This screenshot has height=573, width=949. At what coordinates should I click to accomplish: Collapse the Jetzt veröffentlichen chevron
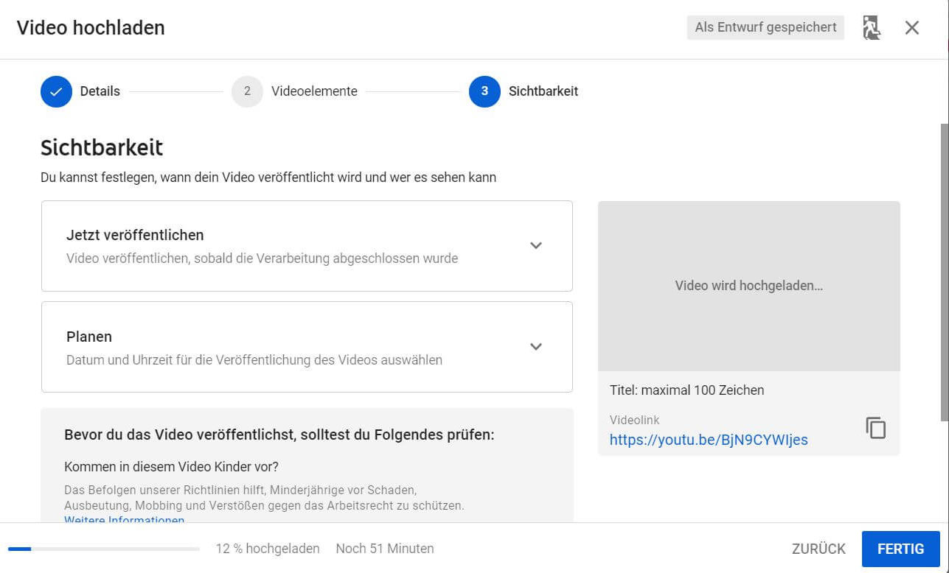tap(536, 245)
